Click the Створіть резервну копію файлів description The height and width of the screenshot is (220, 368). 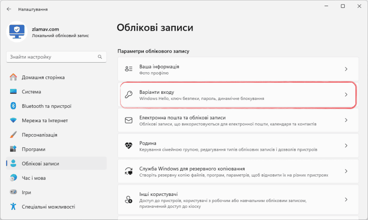(234, 175)
